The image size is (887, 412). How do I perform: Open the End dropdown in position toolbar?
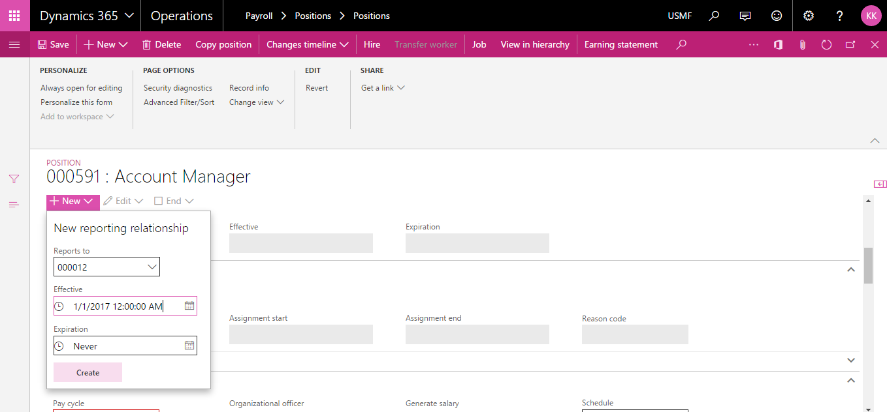point(174,201)
